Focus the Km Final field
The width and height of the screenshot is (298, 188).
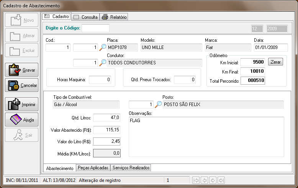(x=252, y=71)
